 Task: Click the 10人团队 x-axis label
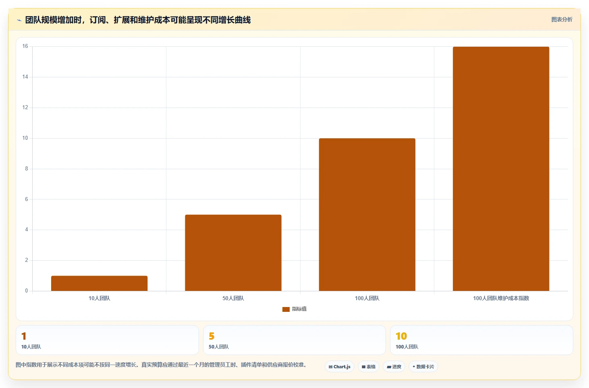(x=99, y=298)
